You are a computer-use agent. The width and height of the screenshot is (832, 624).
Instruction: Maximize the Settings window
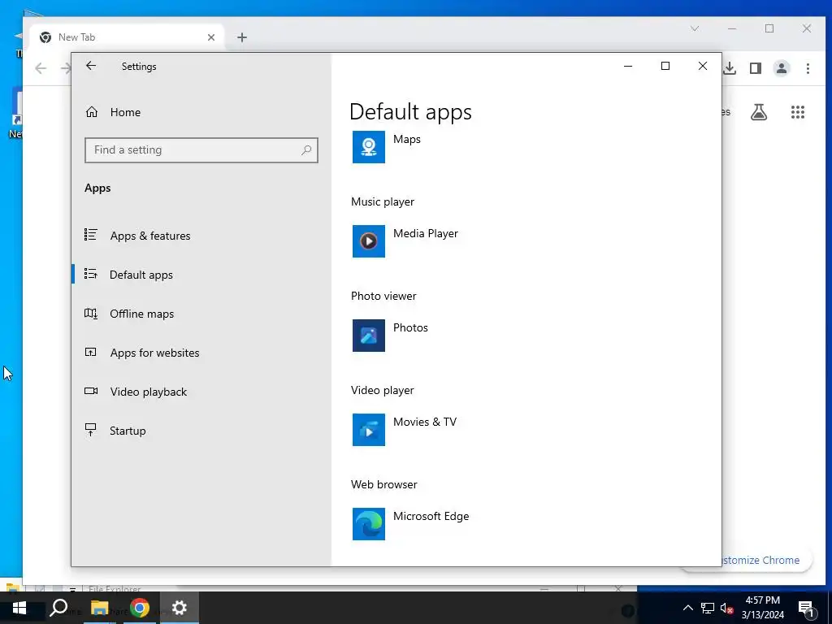665,66
